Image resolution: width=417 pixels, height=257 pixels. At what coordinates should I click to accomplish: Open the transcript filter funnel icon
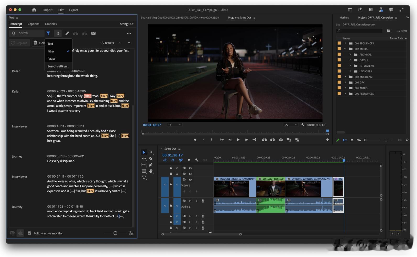pos(48,33)
